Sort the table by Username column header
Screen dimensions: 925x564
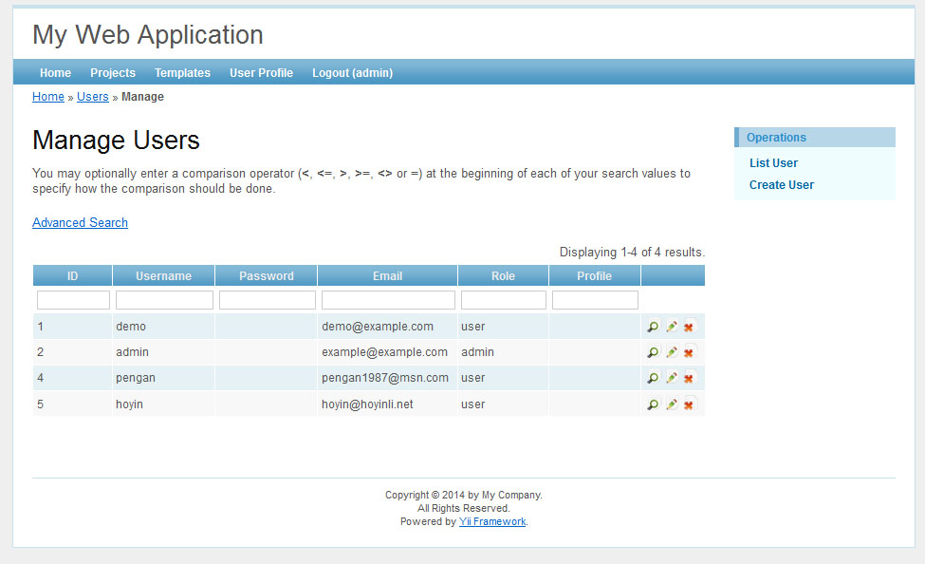[x=163, y=276]
